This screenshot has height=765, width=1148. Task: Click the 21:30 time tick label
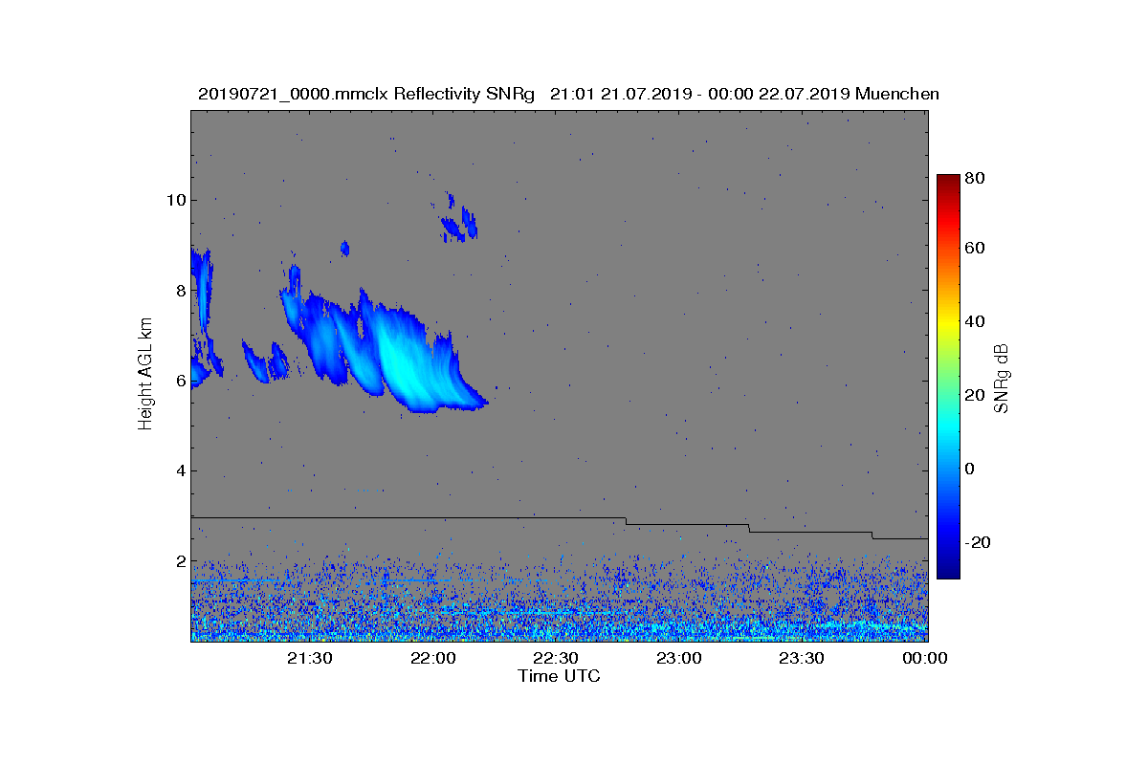point(310,659)
